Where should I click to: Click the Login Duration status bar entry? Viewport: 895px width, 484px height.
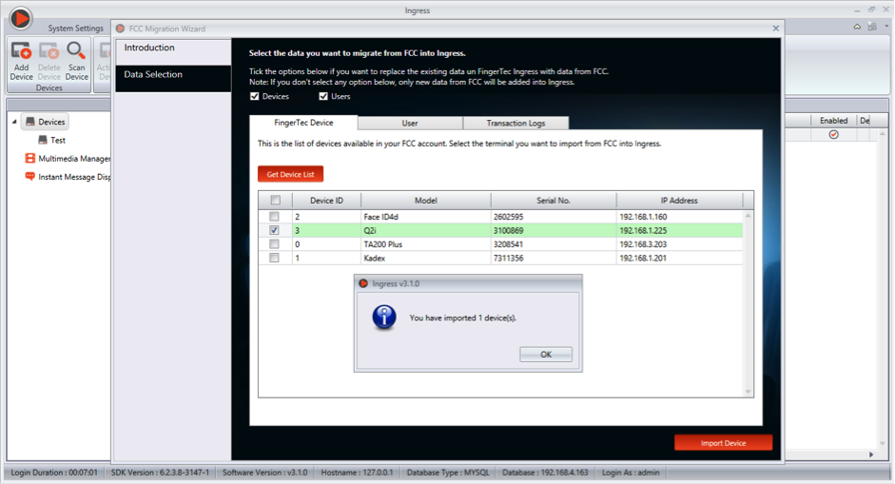[54, 473]
